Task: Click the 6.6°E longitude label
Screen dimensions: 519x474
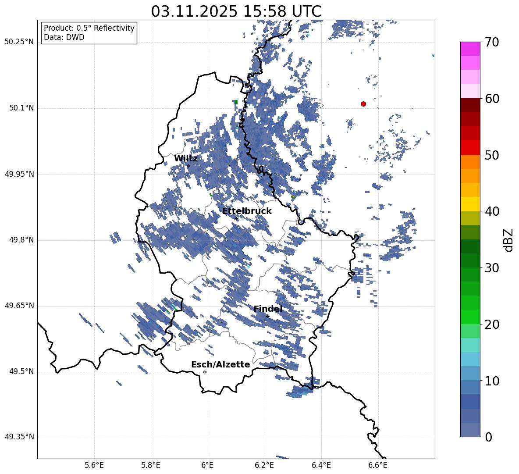Action: (x=378, y=465)
